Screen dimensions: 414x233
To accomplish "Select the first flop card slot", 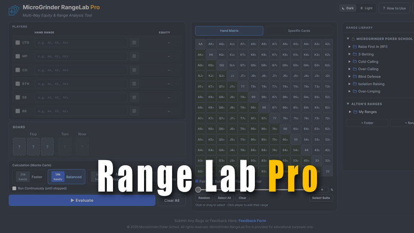I will tap(19, 147).
